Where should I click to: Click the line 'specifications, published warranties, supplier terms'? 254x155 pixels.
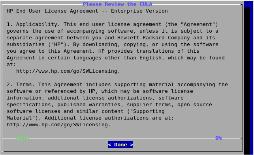109,105
